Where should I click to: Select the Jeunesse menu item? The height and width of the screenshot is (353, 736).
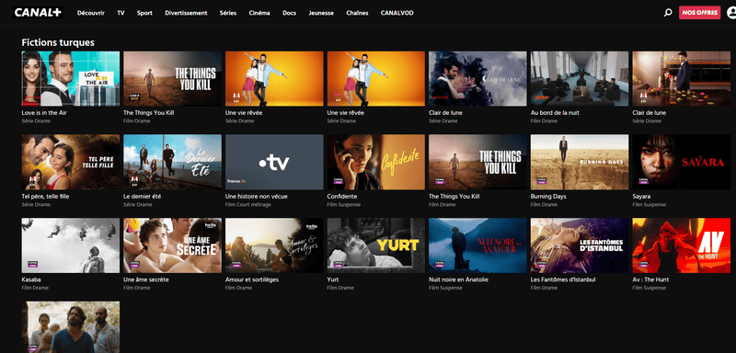tap(321, 13)
